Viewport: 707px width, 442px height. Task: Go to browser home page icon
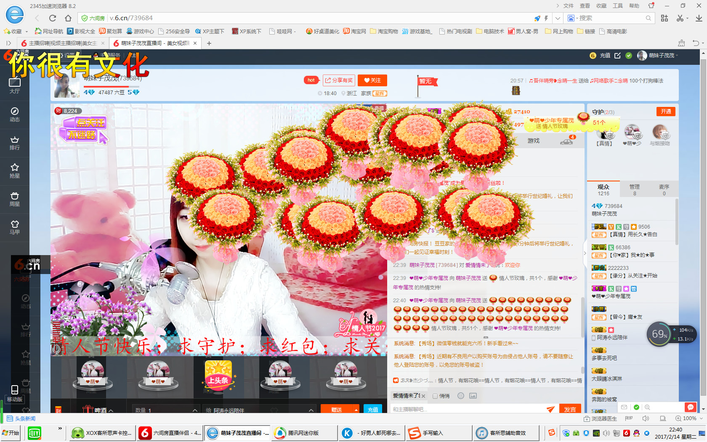(68, 18)
